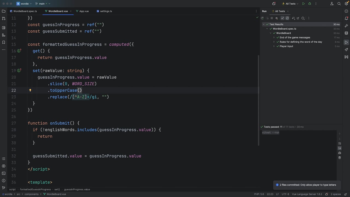The image size is (350, 197).
Task: Click the collapse-all arrow icon in test toolbar
Action: pyautogui.click(x=298, y=18)
